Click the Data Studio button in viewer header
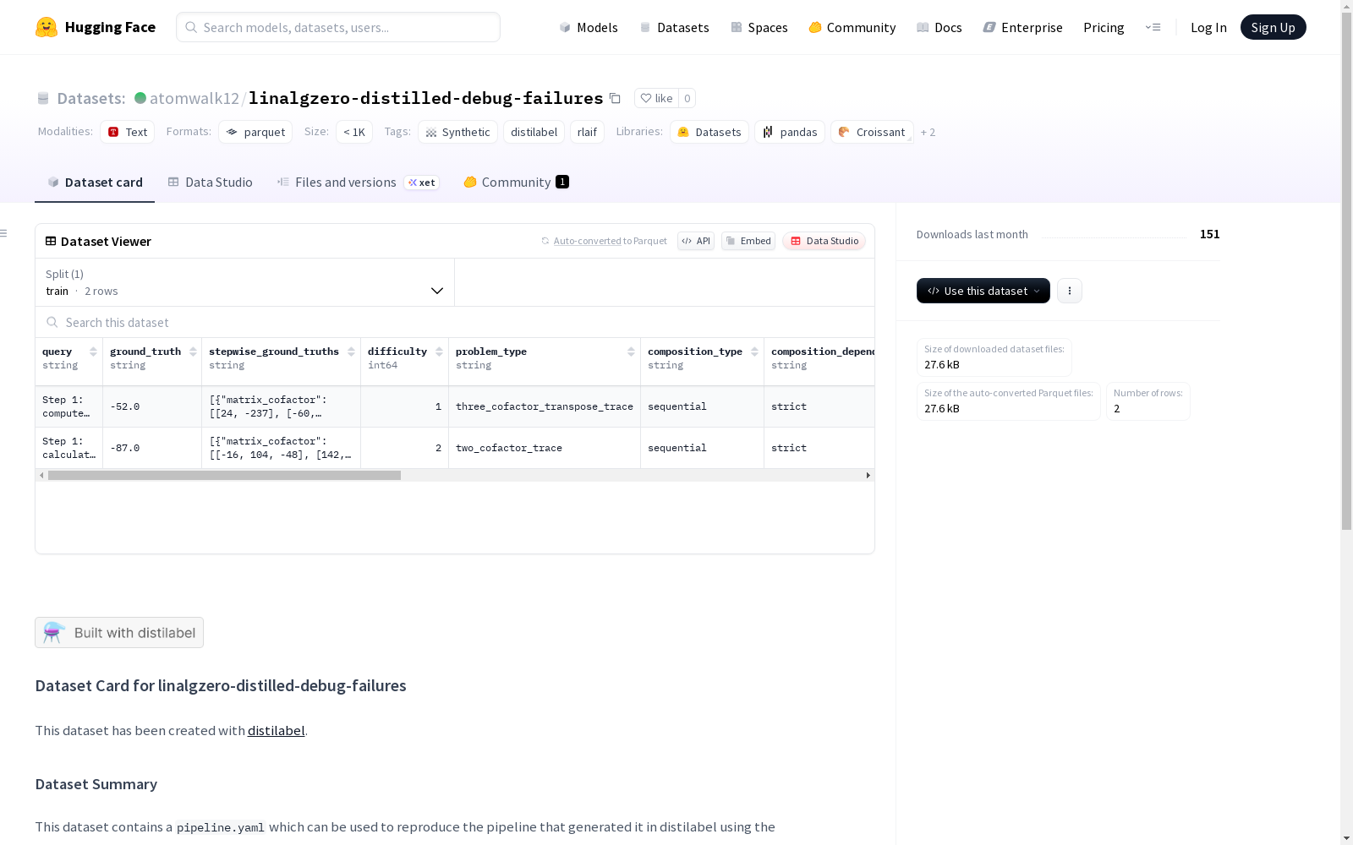This screenshot has height=845, width=1353. [824, 241]
